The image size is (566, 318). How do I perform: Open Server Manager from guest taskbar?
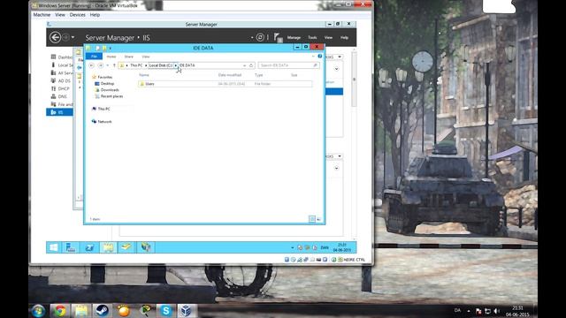click(71, 247)
